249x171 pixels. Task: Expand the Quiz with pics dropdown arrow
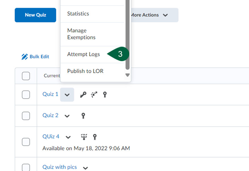85,168
